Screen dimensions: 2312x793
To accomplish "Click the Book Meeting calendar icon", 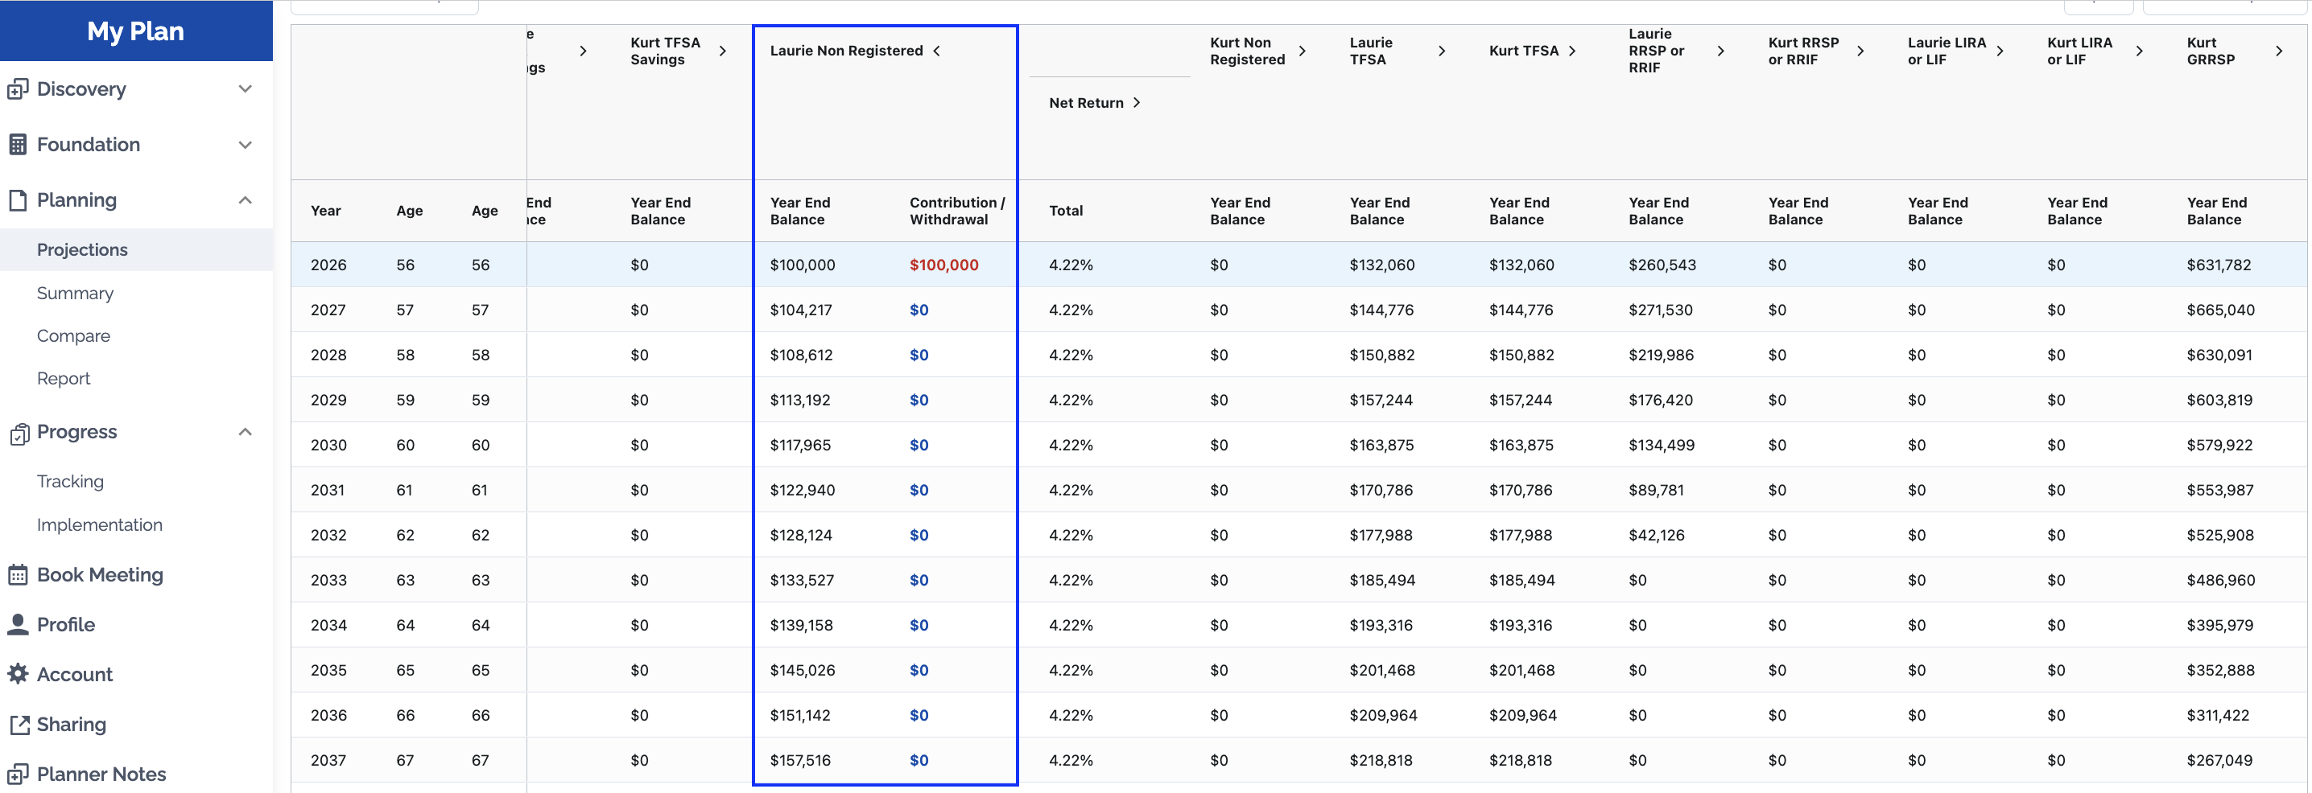I will coord(17,575).
